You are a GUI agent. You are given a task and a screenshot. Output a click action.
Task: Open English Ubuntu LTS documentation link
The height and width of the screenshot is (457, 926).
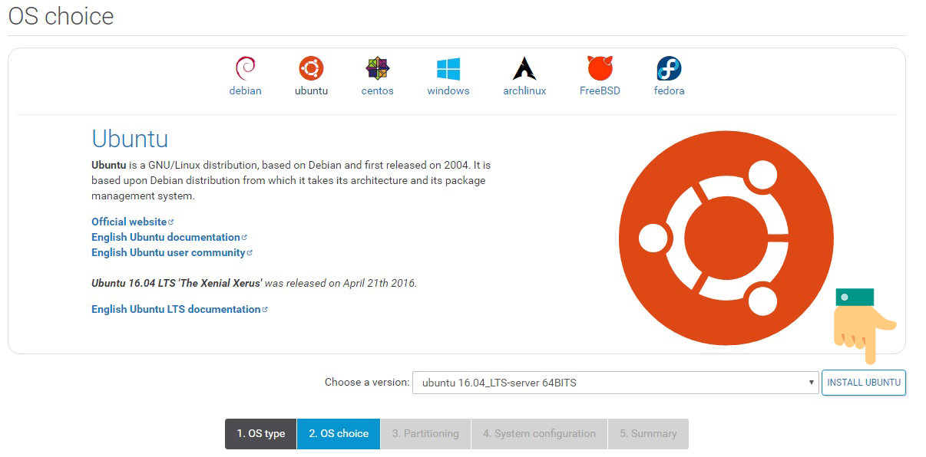pyautogui.click(x=176, y=309)
